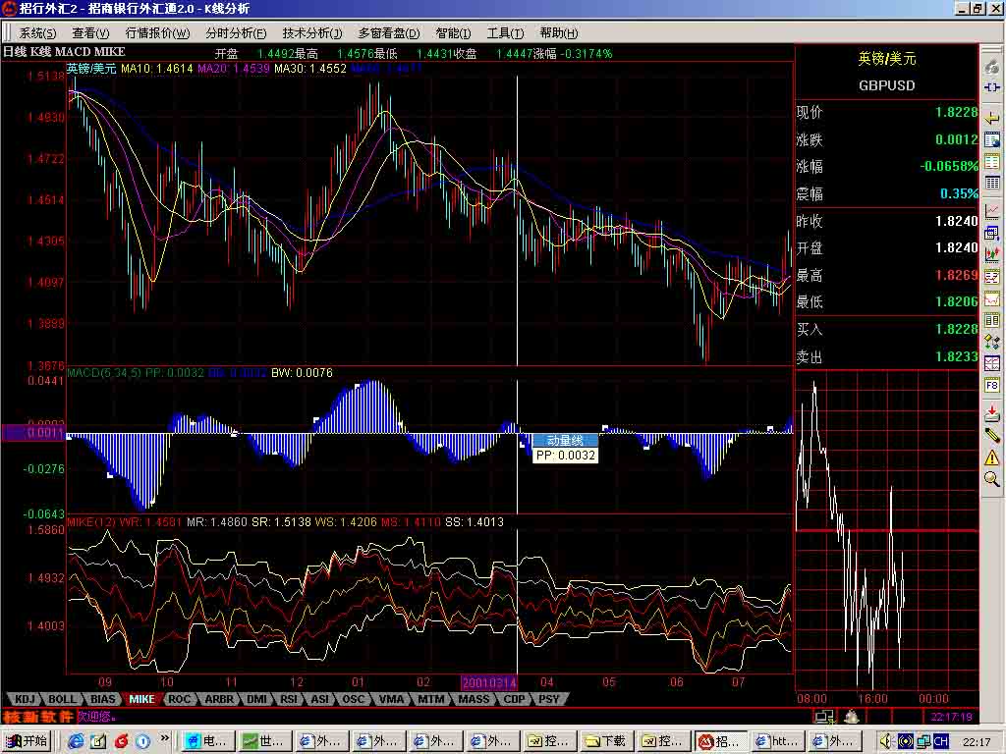
Task: Click the yellow wavy-line chart icon
Action: pos(992,298)
